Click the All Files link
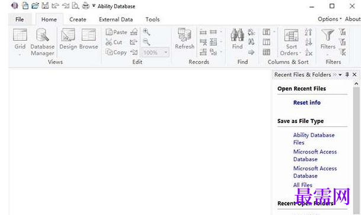This screenshot has height=215, width=361. point(303,185)
